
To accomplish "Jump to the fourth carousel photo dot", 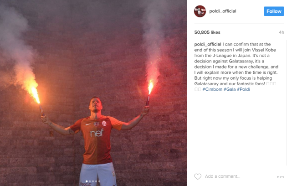I will point(96,181).
